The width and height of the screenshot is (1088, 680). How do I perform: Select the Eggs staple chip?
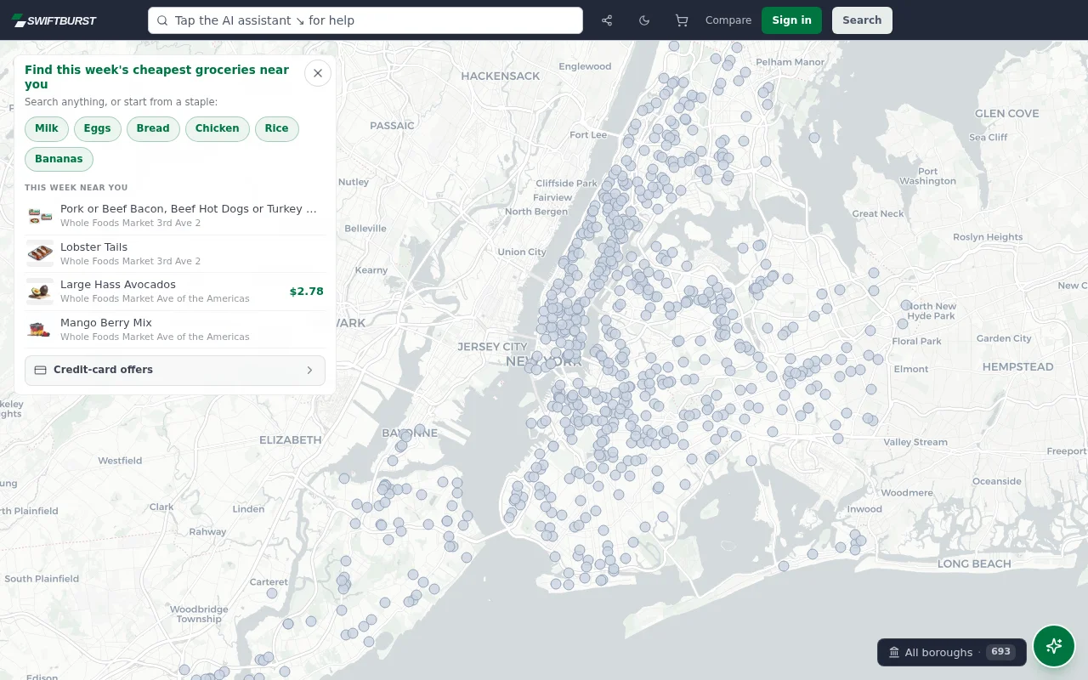[x=98, y=128]
